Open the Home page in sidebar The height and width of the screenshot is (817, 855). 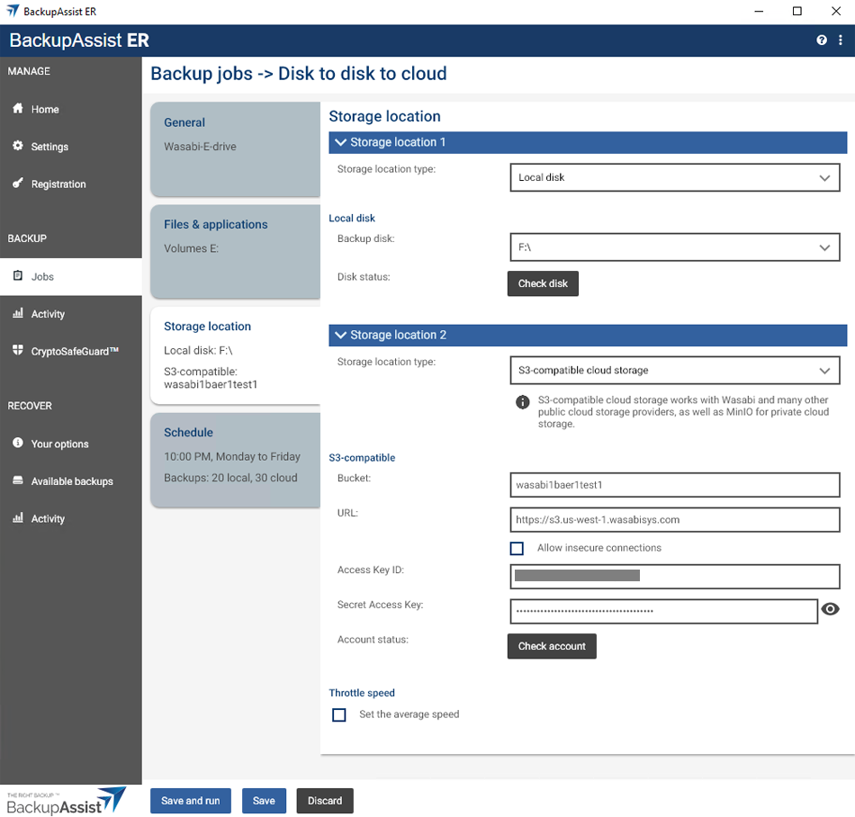(x=71, y=109)
